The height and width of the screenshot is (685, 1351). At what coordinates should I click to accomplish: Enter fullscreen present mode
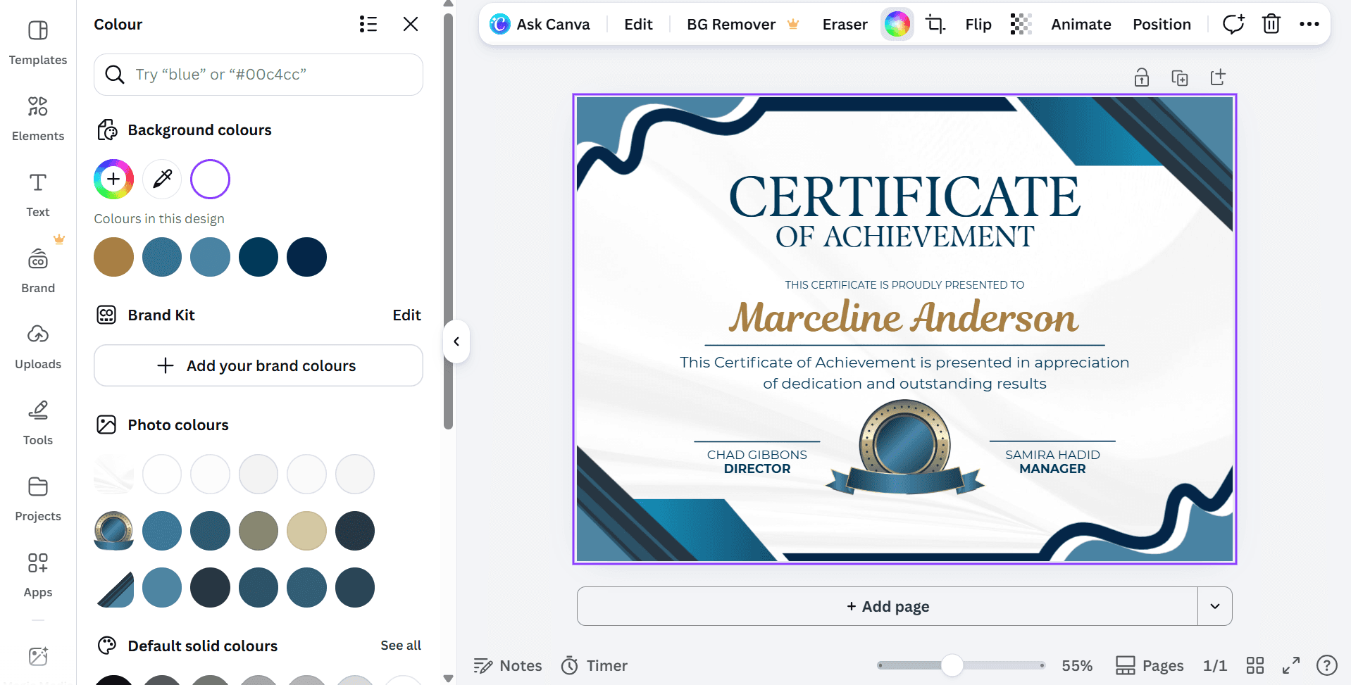tap(1291, 665)
